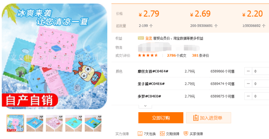Expand more color options chevron

click(145, 106)
